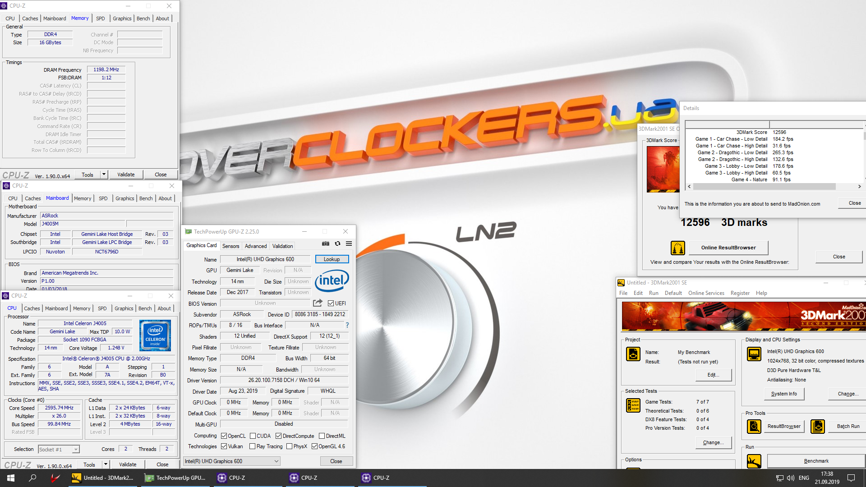Click the Details scrollbar right arrow

[x=859, y=186]
